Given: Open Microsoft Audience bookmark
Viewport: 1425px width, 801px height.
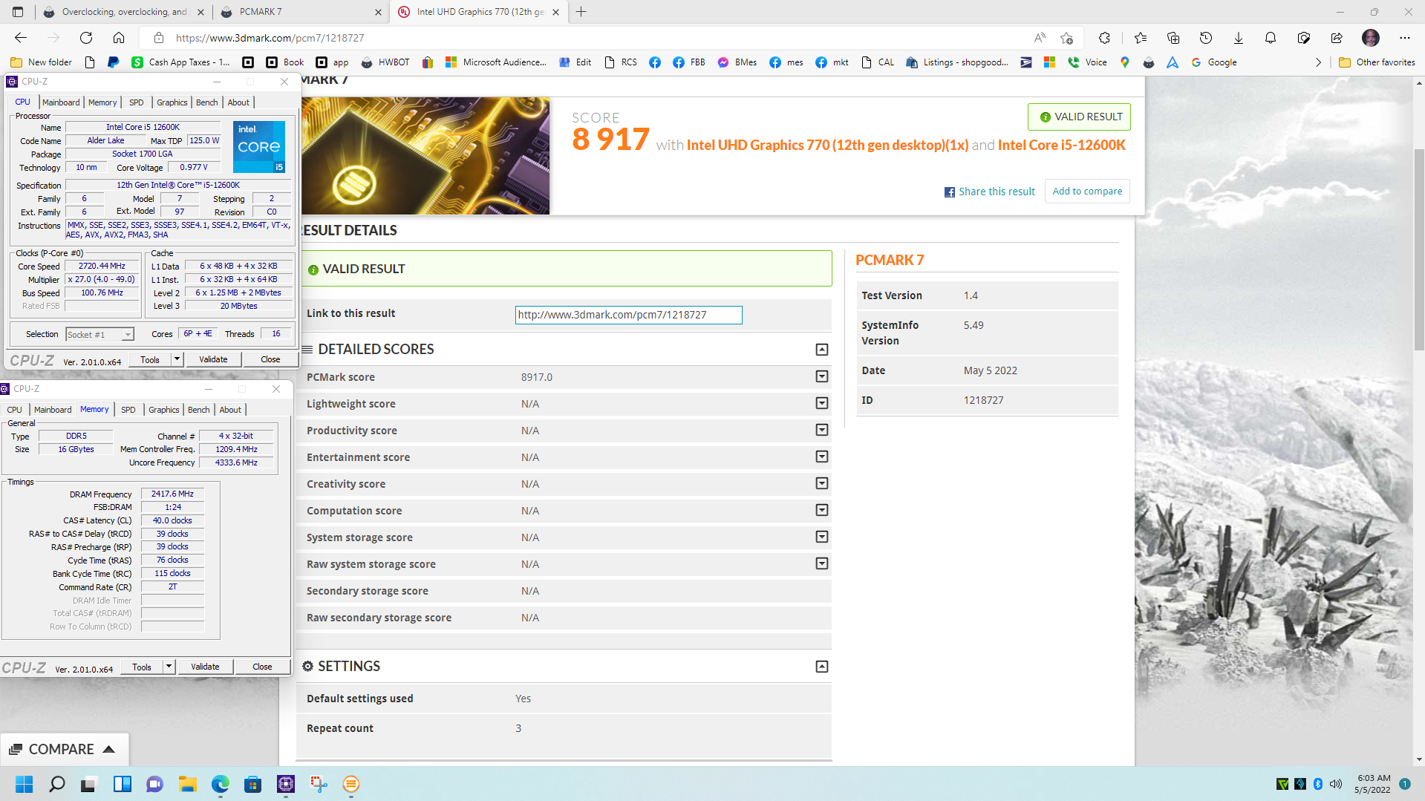Looking at the screenshot, I should point(496,62).
